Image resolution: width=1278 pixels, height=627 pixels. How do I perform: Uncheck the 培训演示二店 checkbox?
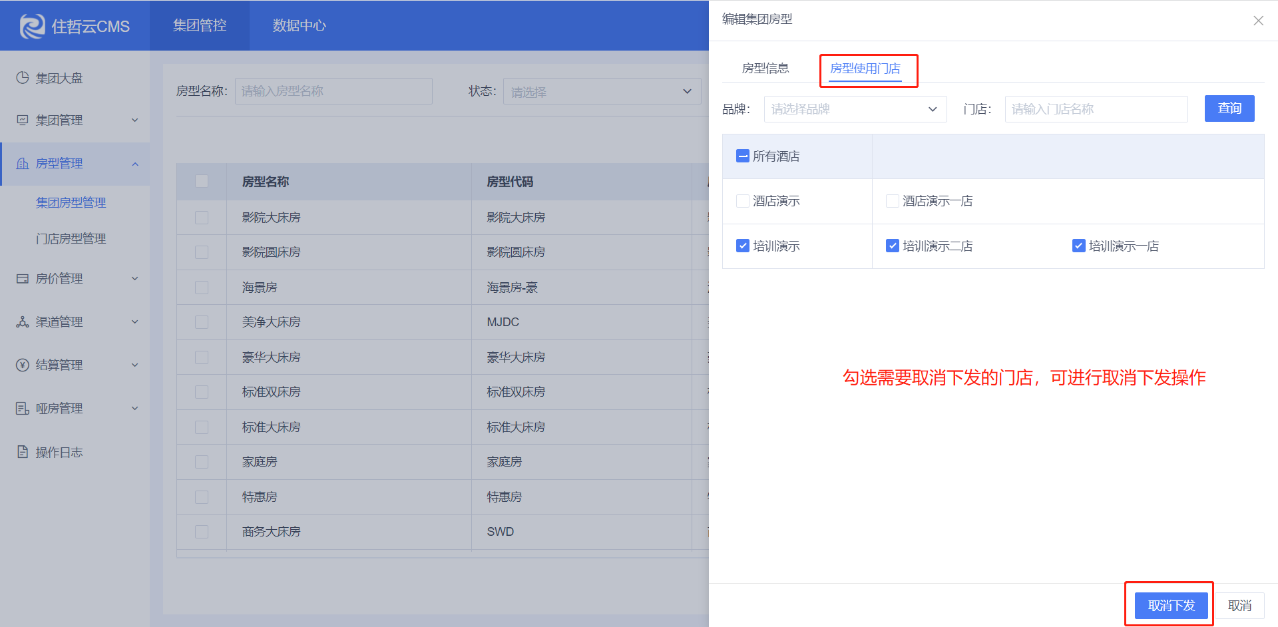pyautogui.click(x=893, y=246)
